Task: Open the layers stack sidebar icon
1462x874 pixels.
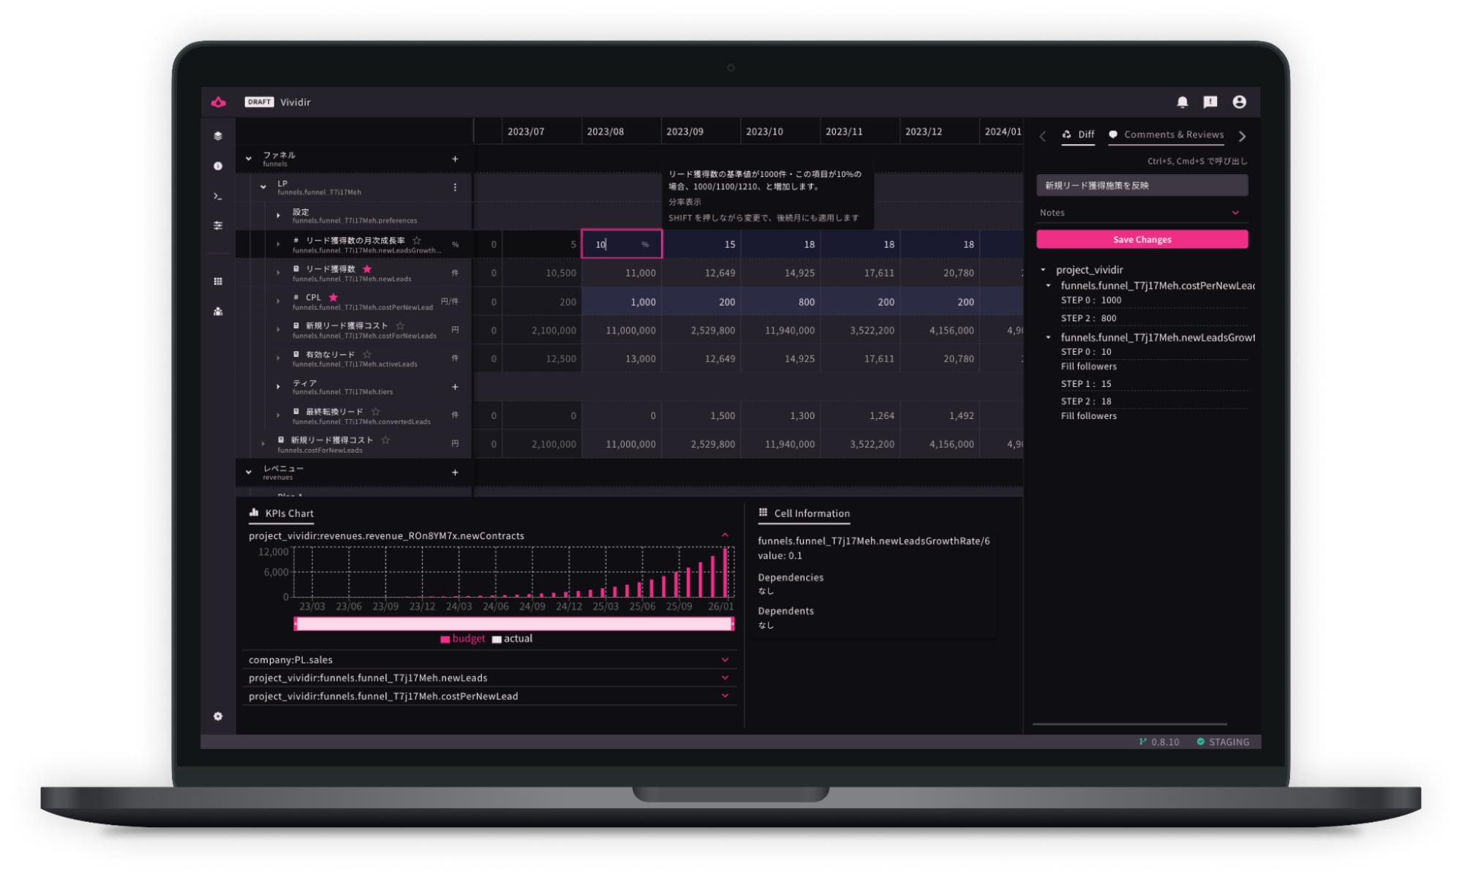Action: tap(218, 136)
